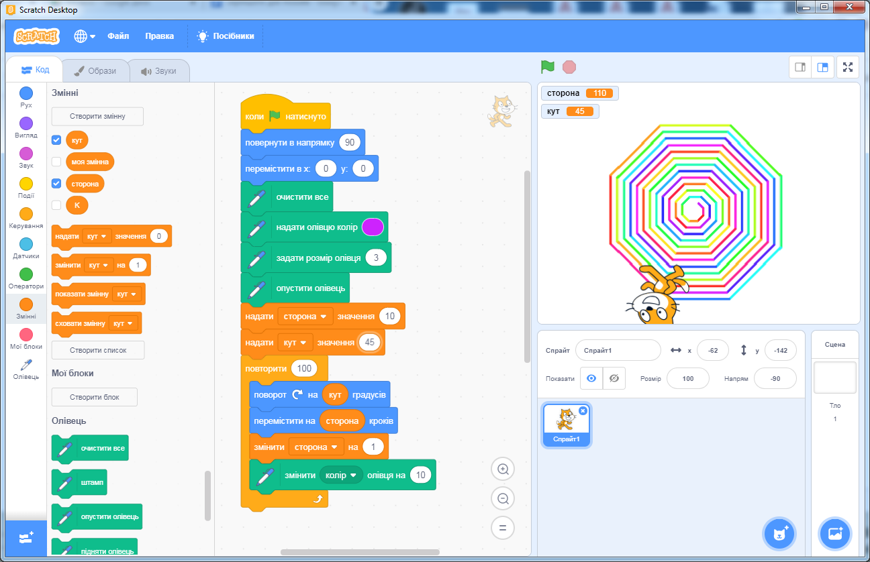Screen dimensions: 870x562
Task: Enter full screen stage mode
Action: 847,67
